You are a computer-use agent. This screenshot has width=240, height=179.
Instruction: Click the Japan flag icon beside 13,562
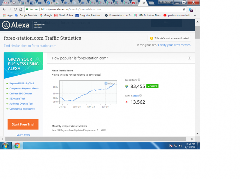(x=127, y=102)
